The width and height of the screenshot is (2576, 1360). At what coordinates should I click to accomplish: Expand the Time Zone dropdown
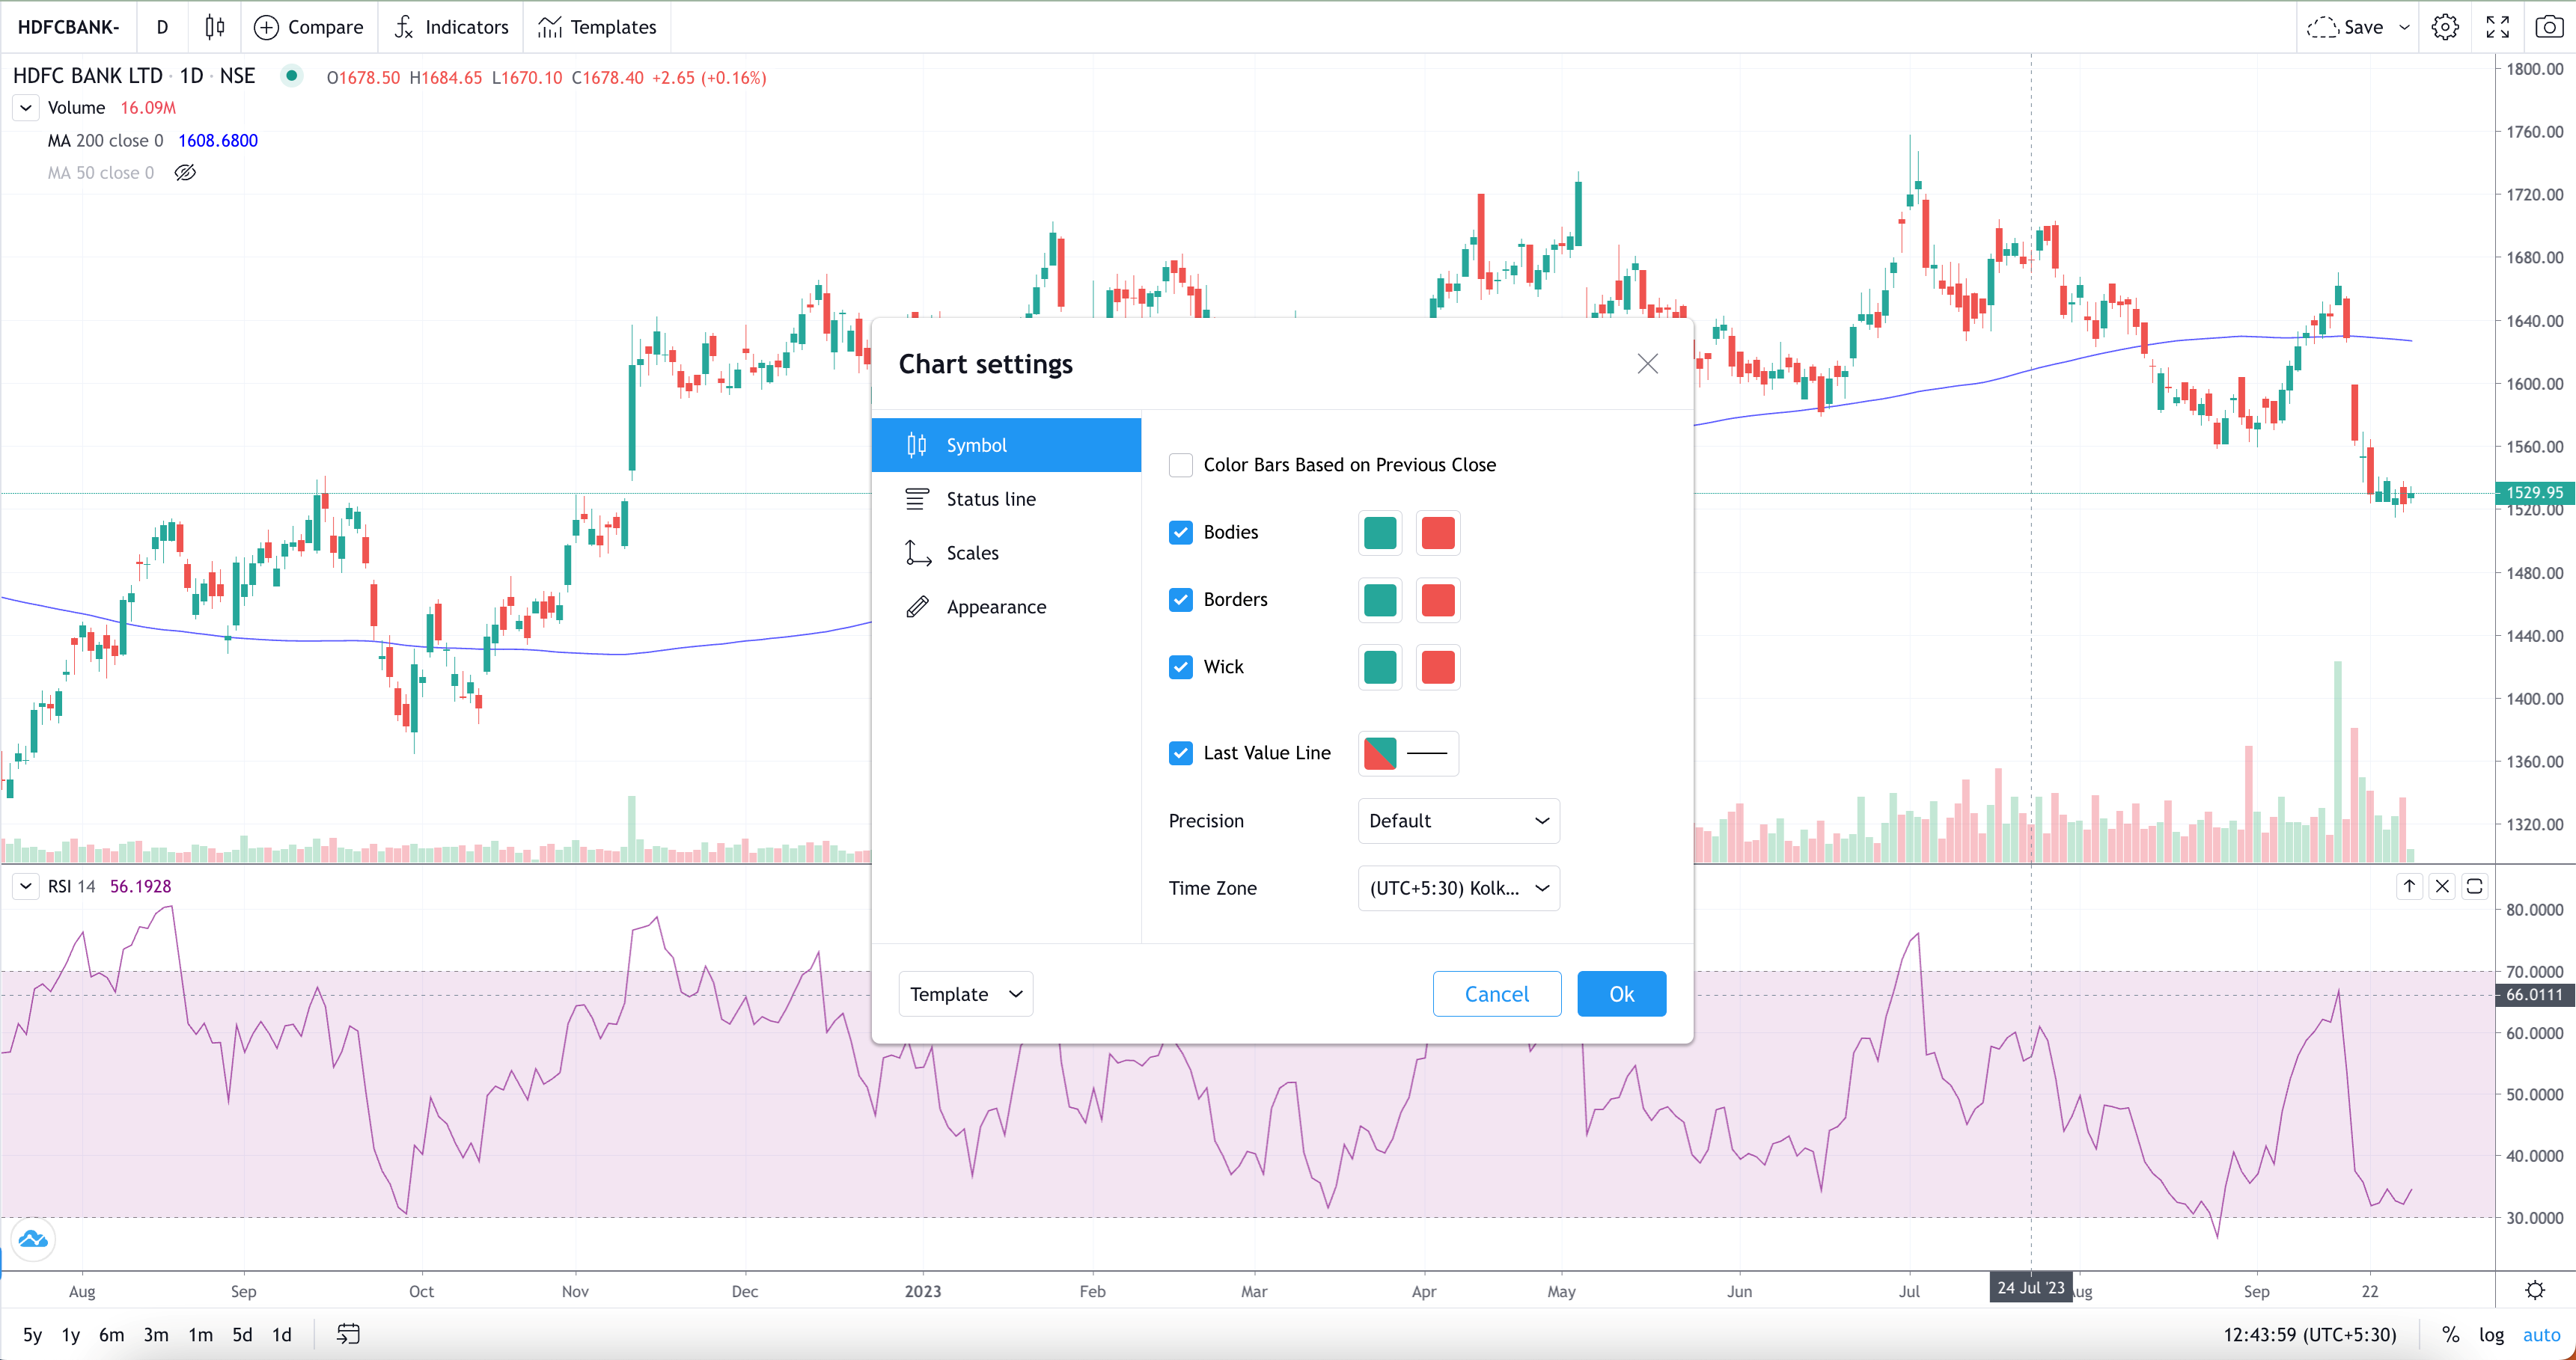(1458, 889)
